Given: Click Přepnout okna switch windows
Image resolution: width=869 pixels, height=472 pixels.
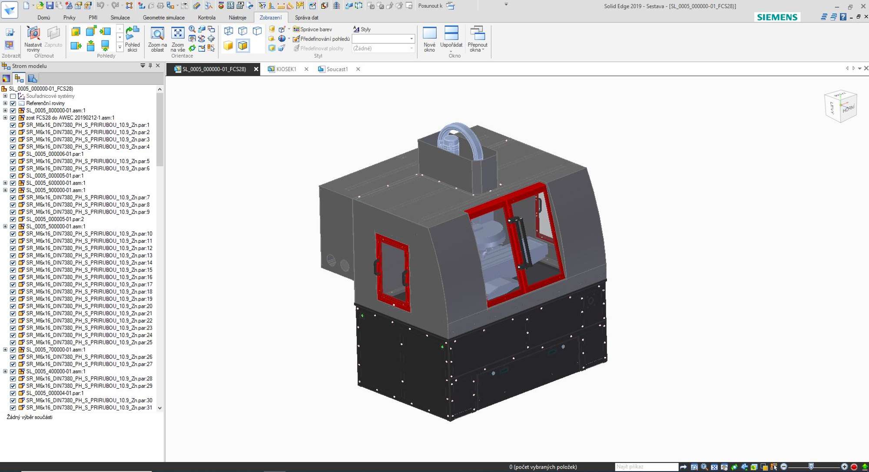Looking at the screenshot, I should pos(477,39).
